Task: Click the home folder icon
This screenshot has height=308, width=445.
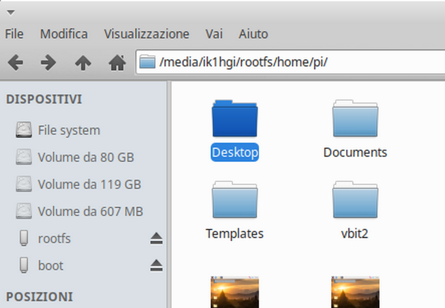Action: (117, 62)
